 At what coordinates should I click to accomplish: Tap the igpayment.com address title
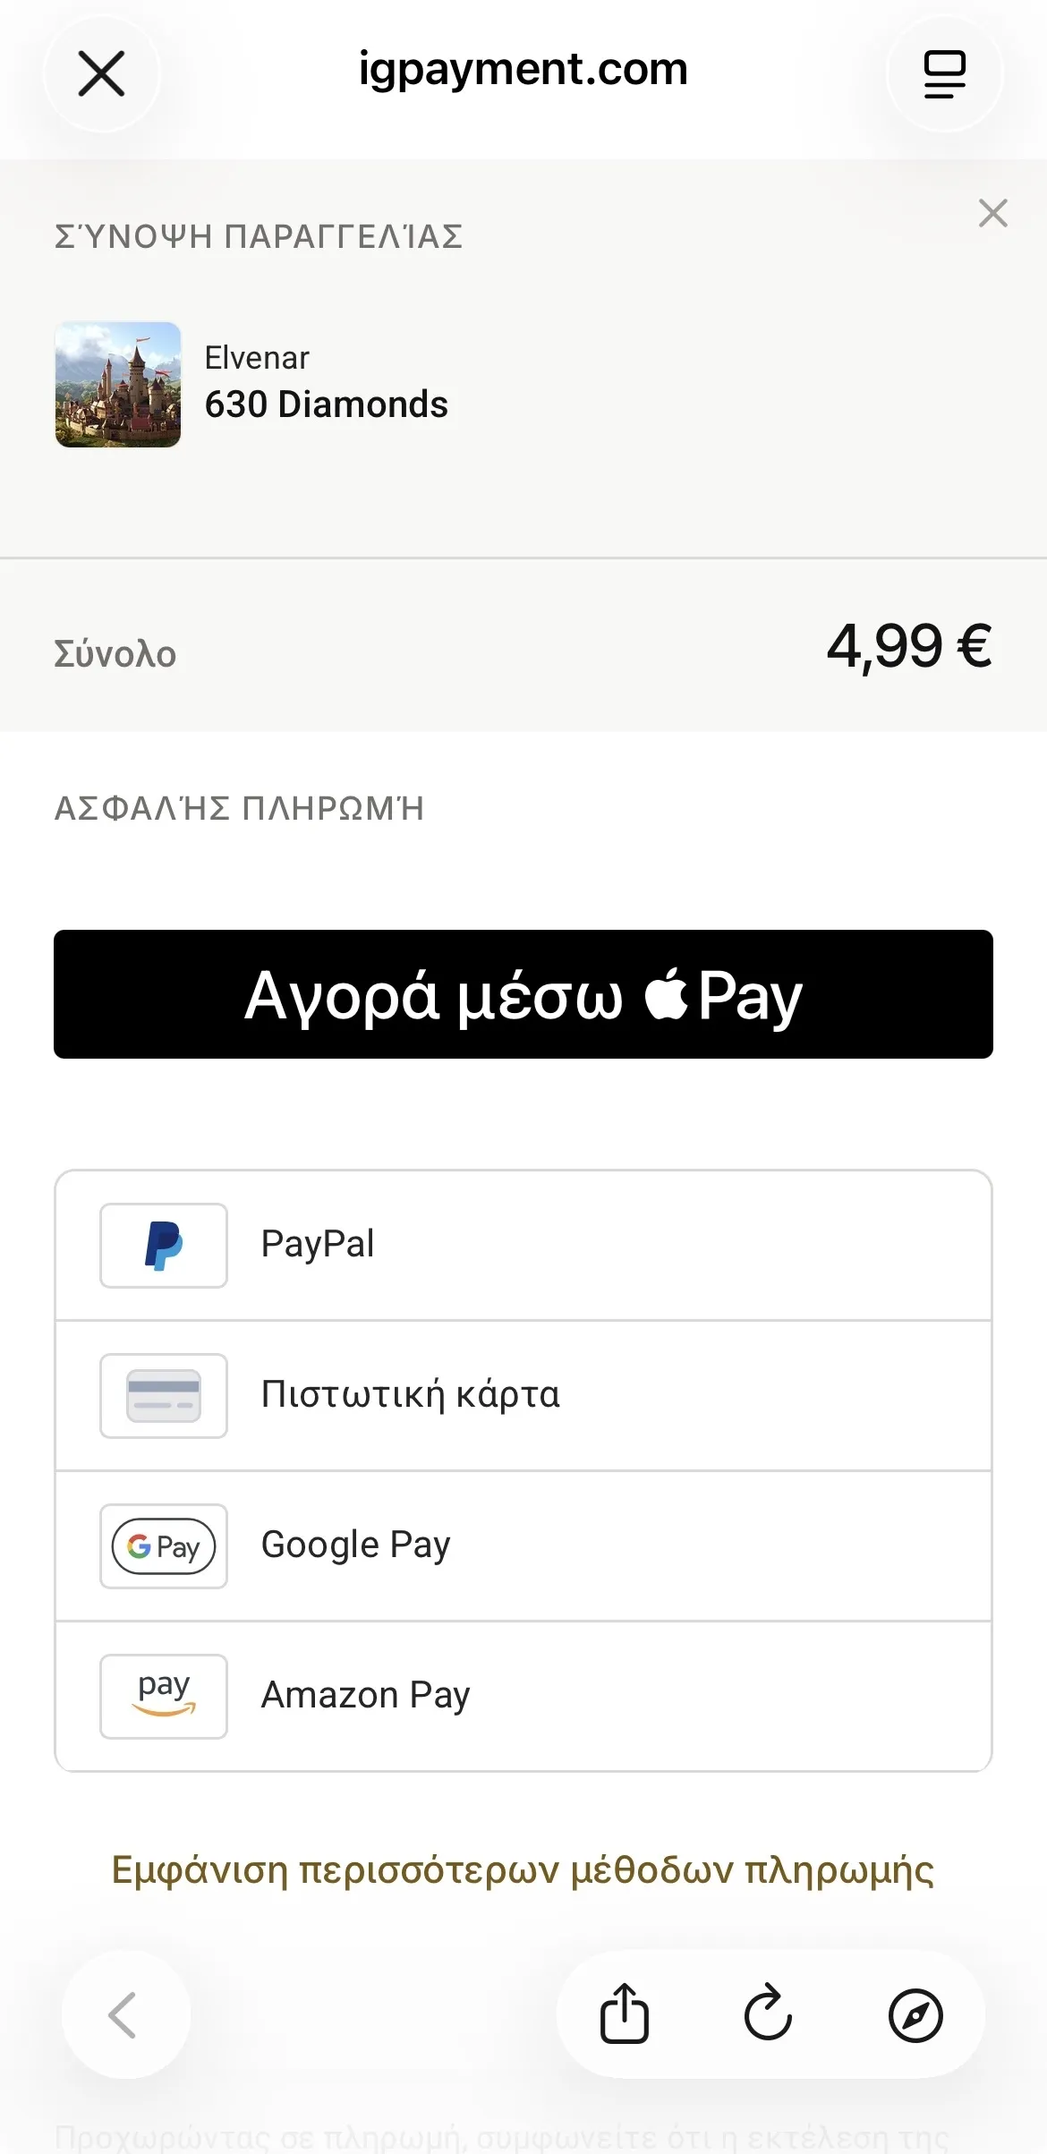point(523,70)
